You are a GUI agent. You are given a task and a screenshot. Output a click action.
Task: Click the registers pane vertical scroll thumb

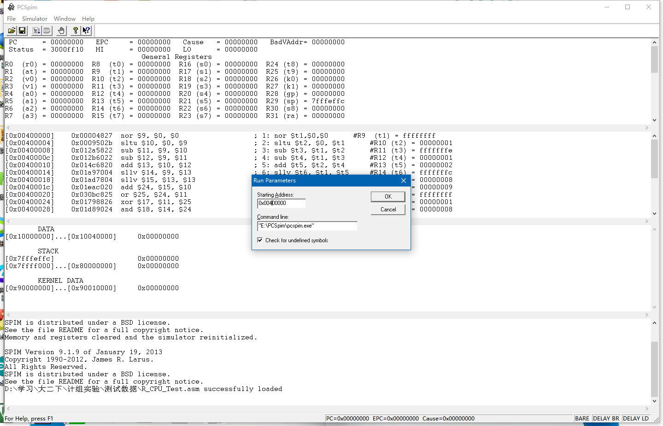[x=654, y=59]
